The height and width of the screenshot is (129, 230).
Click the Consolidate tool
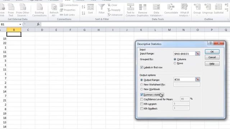click(171, 9)
